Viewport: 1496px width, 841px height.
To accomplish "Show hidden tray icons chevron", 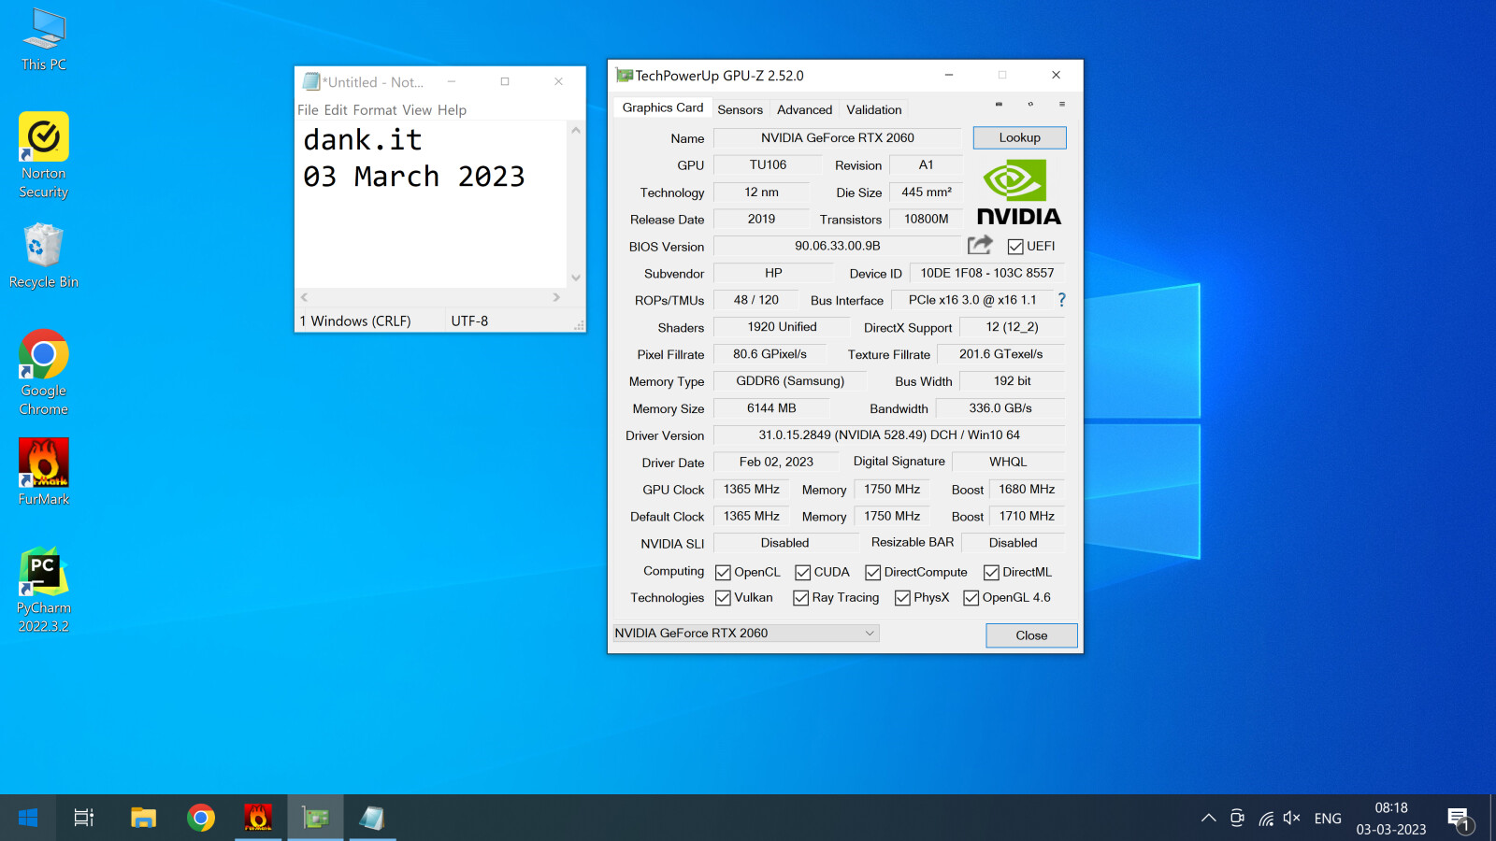I will 1208,818.
